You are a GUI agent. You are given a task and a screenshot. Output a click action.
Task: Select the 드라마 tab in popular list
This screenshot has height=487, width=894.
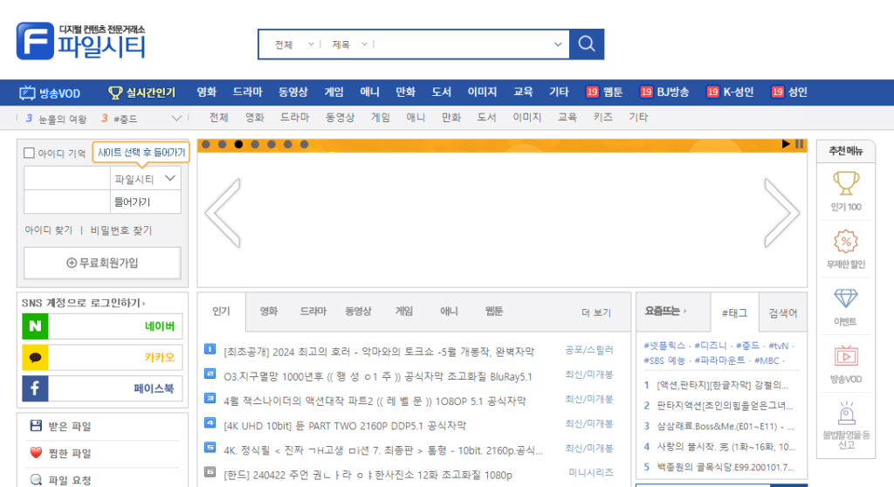(x=313, y=312)
